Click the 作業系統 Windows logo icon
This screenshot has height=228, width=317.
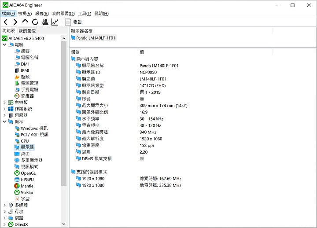11,109
